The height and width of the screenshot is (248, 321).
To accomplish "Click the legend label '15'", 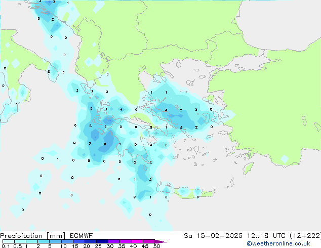I will 75,246.
